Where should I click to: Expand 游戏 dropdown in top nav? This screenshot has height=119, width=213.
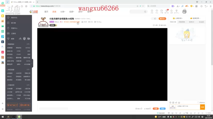[x=81, y=12]
